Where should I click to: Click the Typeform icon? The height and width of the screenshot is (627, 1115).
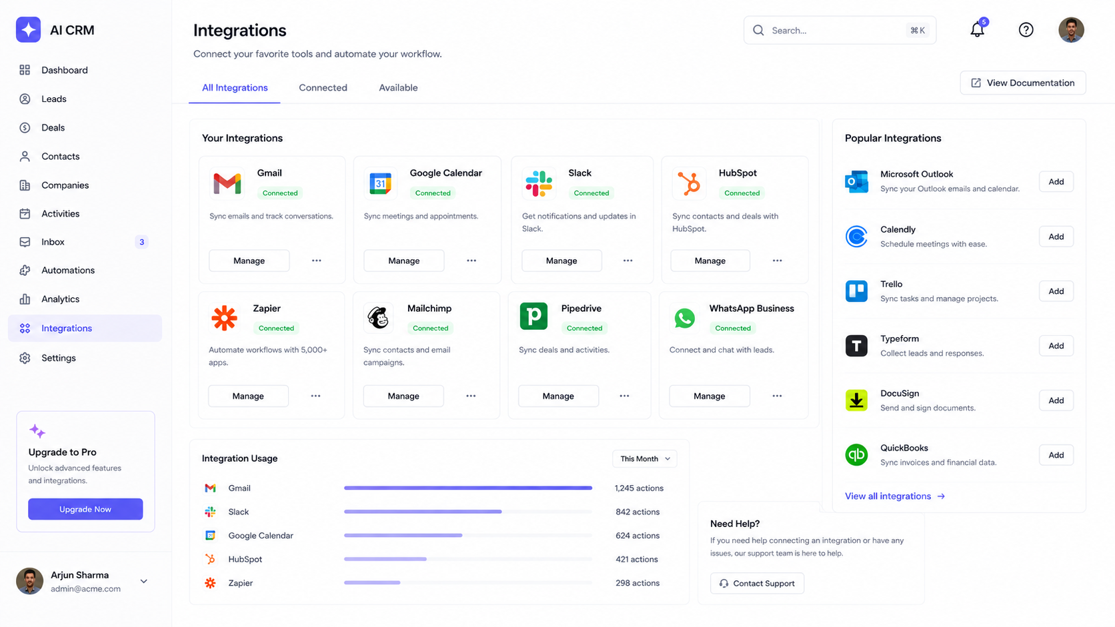[856, 346]
